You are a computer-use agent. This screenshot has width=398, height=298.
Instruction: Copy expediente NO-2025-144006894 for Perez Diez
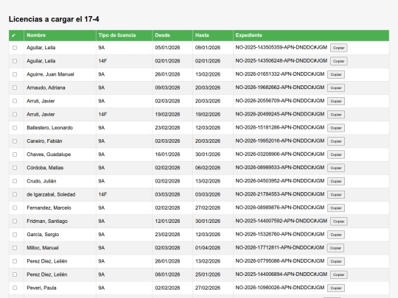coord(338,274)
